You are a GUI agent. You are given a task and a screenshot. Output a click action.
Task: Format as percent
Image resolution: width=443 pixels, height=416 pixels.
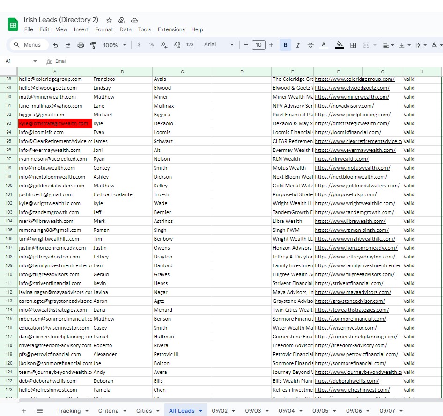(x=151, y=44)
